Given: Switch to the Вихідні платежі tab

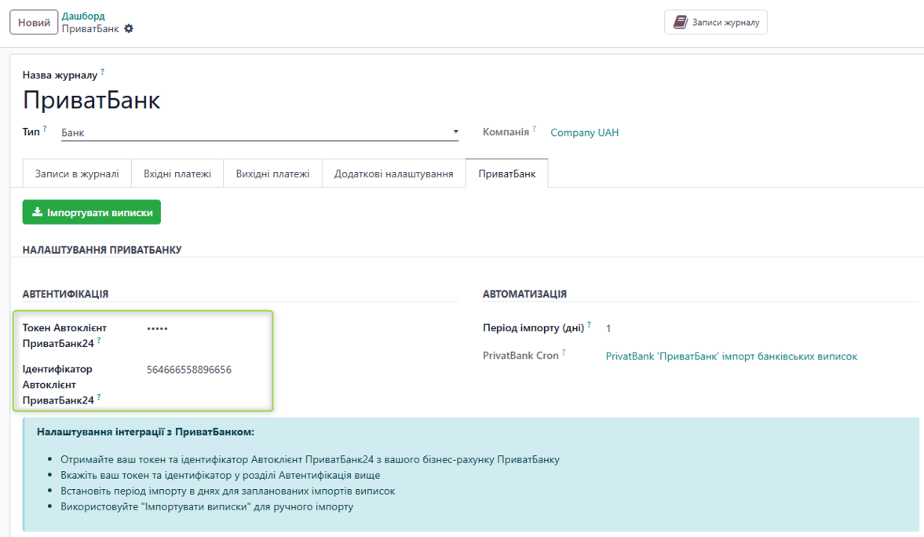Looking at the screenshot, I should (272, 173).
